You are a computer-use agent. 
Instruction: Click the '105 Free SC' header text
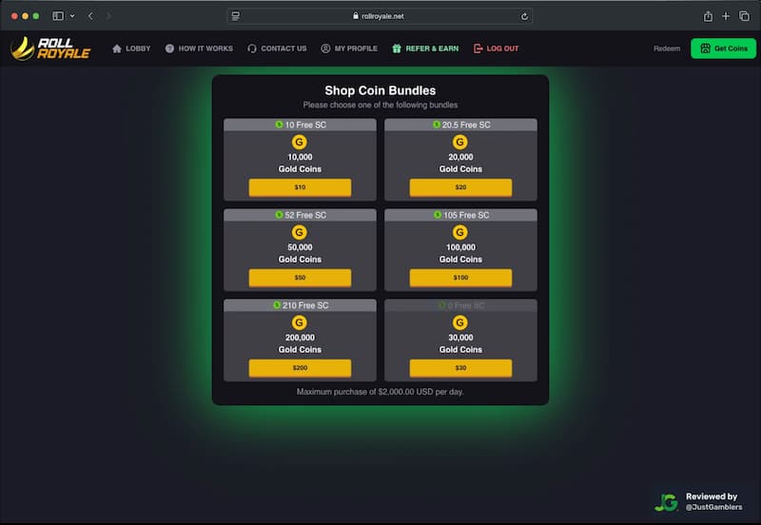(466, 215)
